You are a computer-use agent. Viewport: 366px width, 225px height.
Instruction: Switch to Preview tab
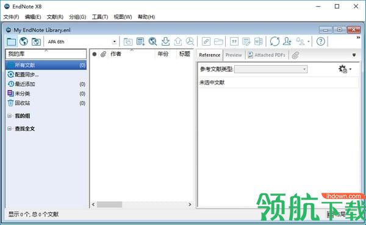coord(234,55)
